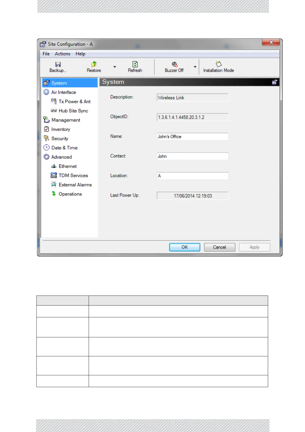
Task: Select the Operations arrow icon
Action: [54, 194]
